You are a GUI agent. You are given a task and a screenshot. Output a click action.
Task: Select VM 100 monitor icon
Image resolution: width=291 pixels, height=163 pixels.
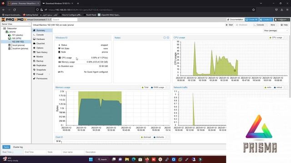10,38
